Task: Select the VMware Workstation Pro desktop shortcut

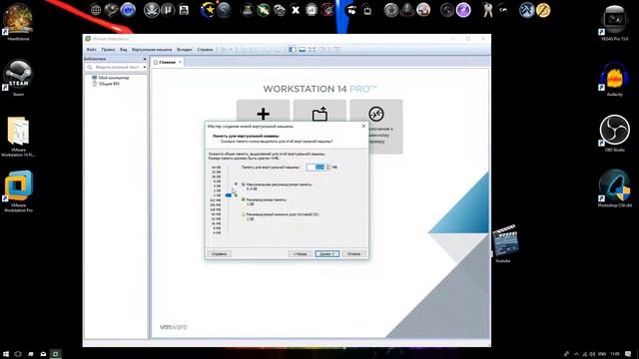Action: point(18,191)
